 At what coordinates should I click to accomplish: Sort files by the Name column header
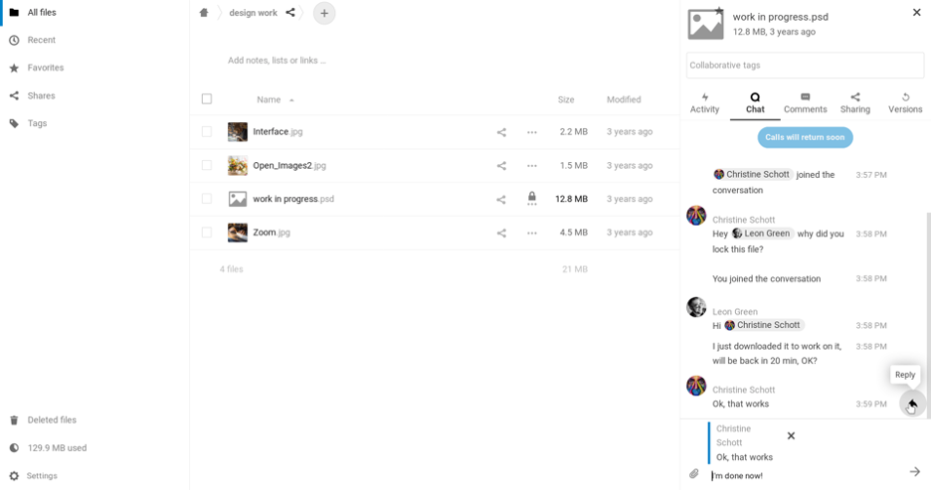click(269, 99)
